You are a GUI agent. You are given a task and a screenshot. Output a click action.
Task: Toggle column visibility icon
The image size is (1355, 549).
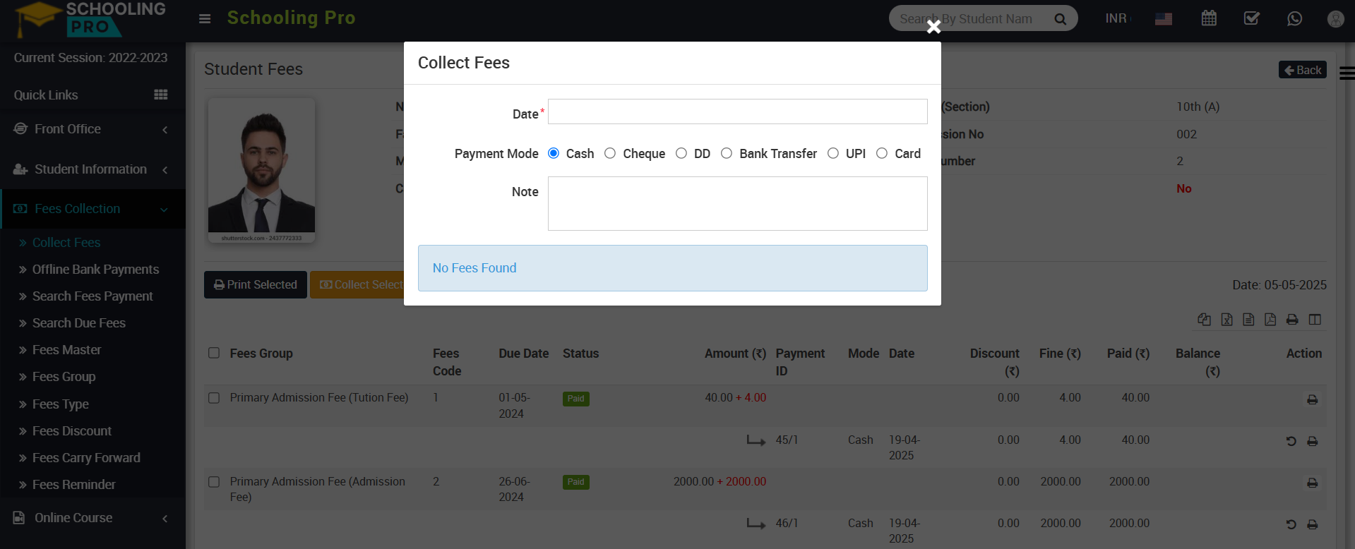(1315, 320)
